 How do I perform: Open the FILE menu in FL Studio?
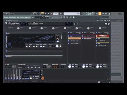point(4,17)
